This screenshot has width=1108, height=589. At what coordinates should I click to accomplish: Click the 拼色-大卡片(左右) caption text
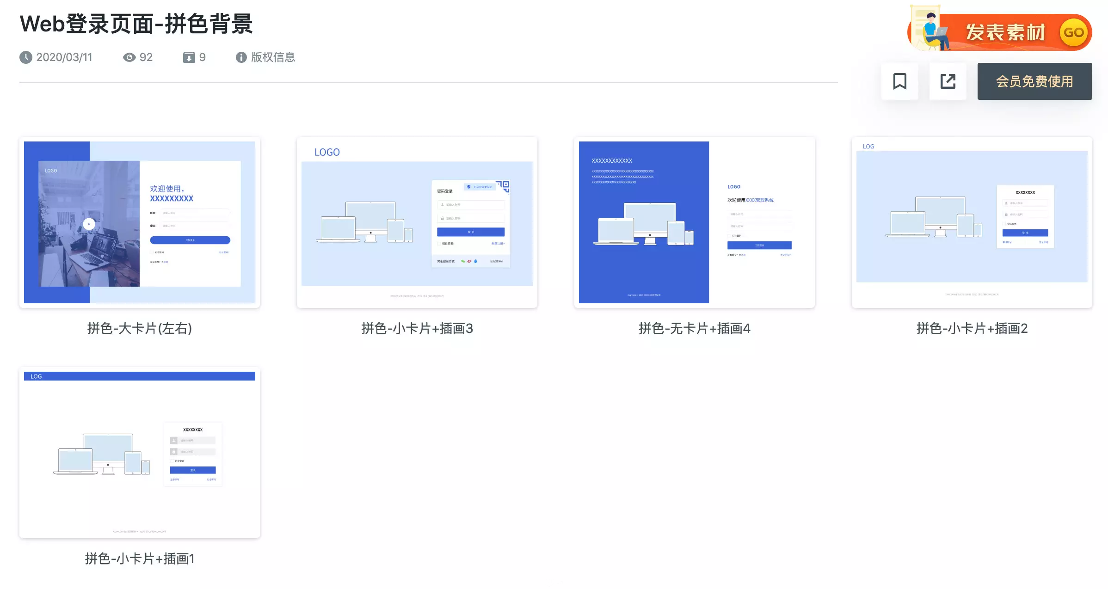coord(140,328)
